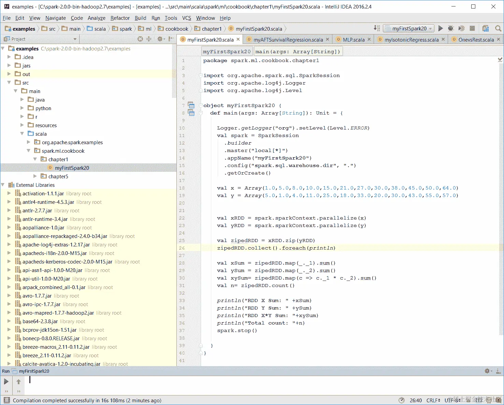504x405 pixels.
Task: Click the Search Everywhere magnifier
Action: tap(498, 28)
